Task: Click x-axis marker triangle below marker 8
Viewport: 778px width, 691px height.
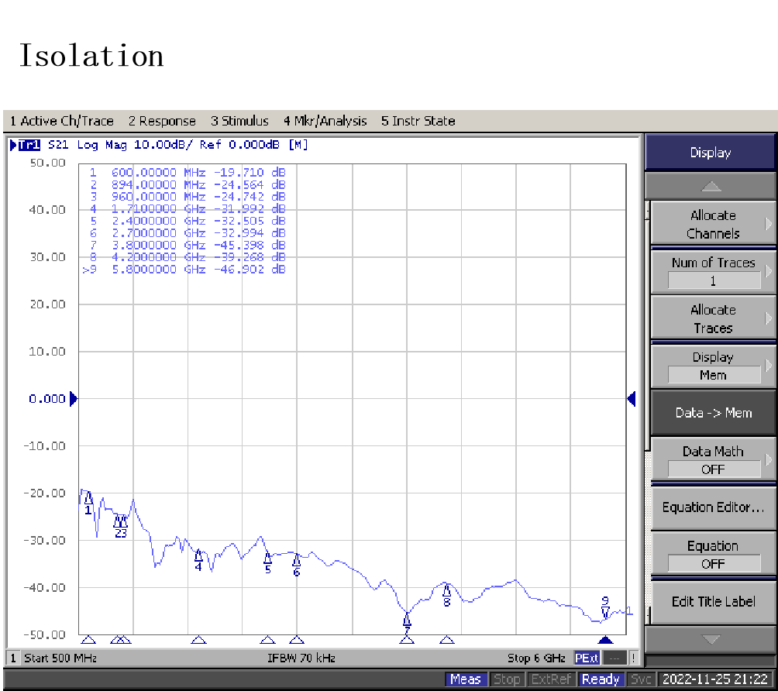Action: coord(446,639)
